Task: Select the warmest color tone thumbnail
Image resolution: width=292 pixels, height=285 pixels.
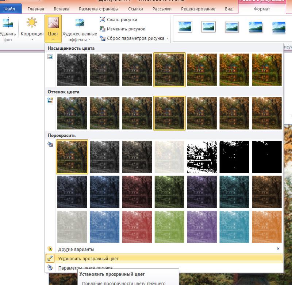Action: coord(267,113)
